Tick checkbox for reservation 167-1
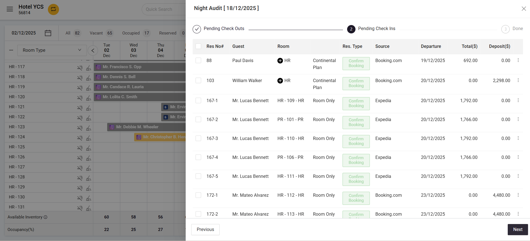This screenshot has height=241, width=530. click(x=198, y=100)
